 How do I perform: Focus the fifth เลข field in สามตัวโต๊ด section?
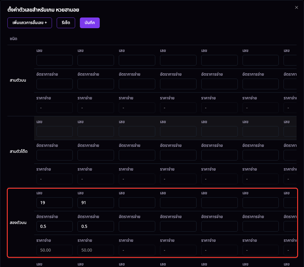pyautogui.click(x=219, y=131)
